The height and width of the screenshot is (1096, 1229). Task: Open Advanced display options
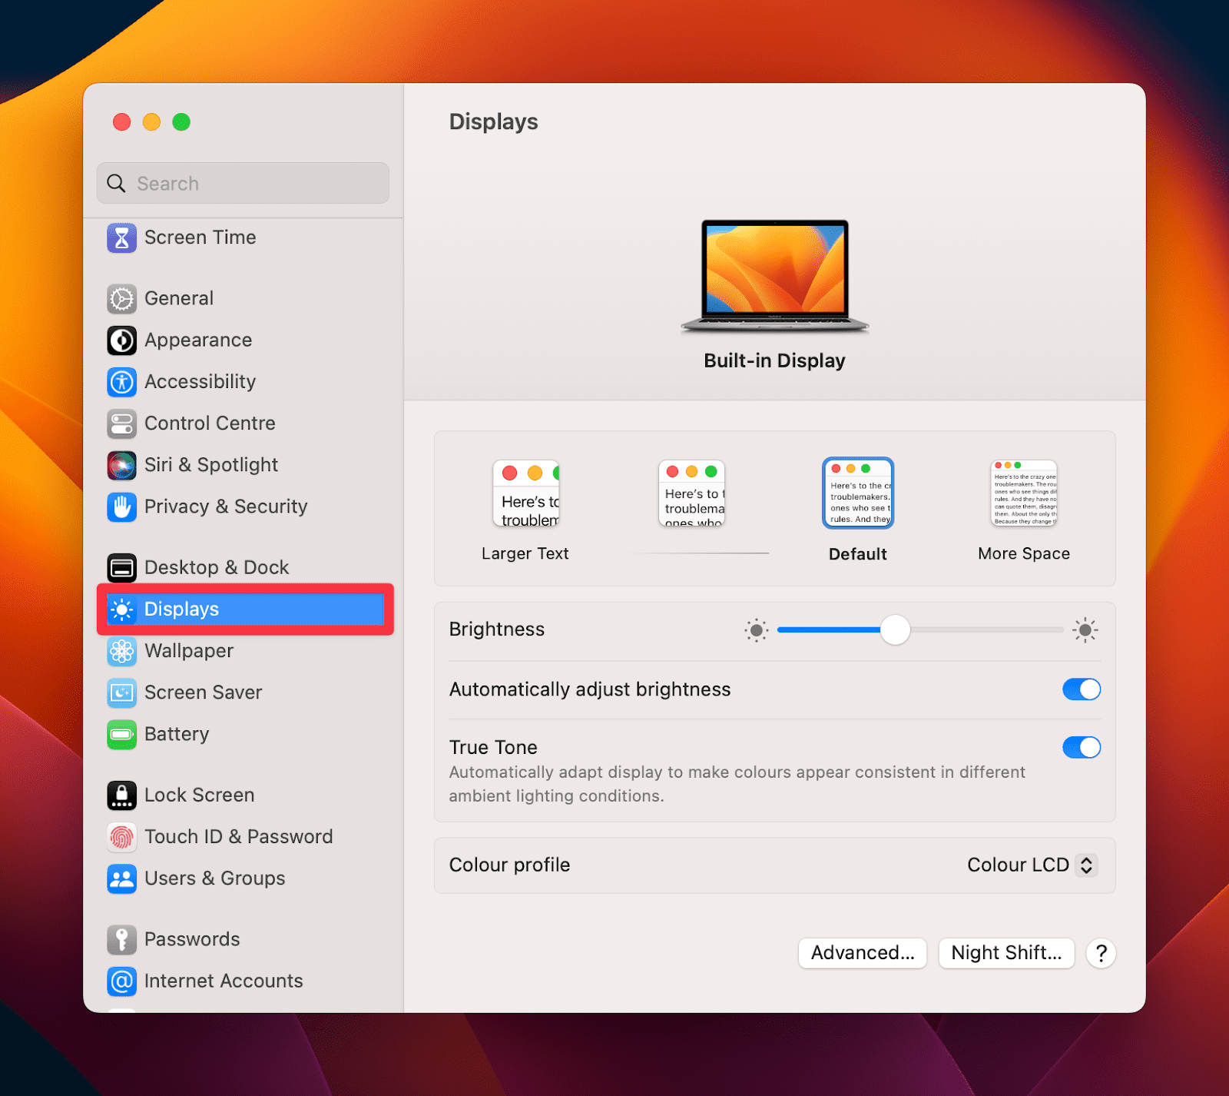click(862, 953)
